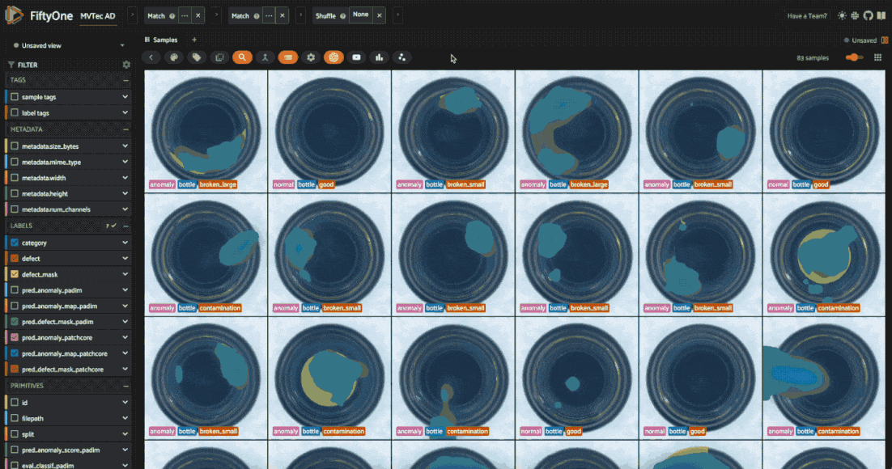The height and width of the screenshot is (469, 892).
Task: Remove the Shuffle view stage
Action: 380,16
